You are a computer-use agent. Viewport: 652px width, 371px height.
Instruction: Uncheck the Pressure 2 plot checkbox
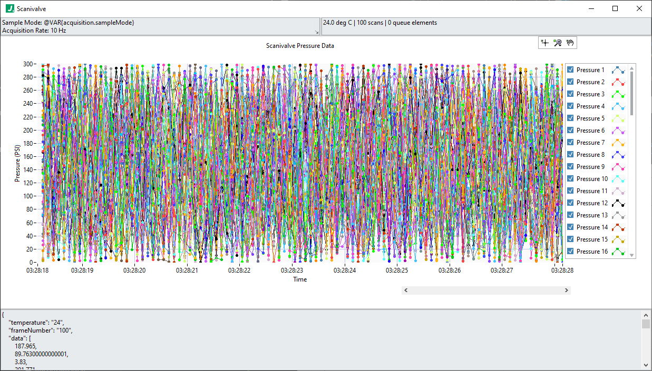(570, 82)
